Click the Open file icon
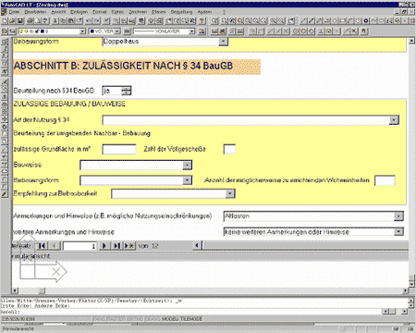Viewport: 416px width, 333px height. [12, 21]
